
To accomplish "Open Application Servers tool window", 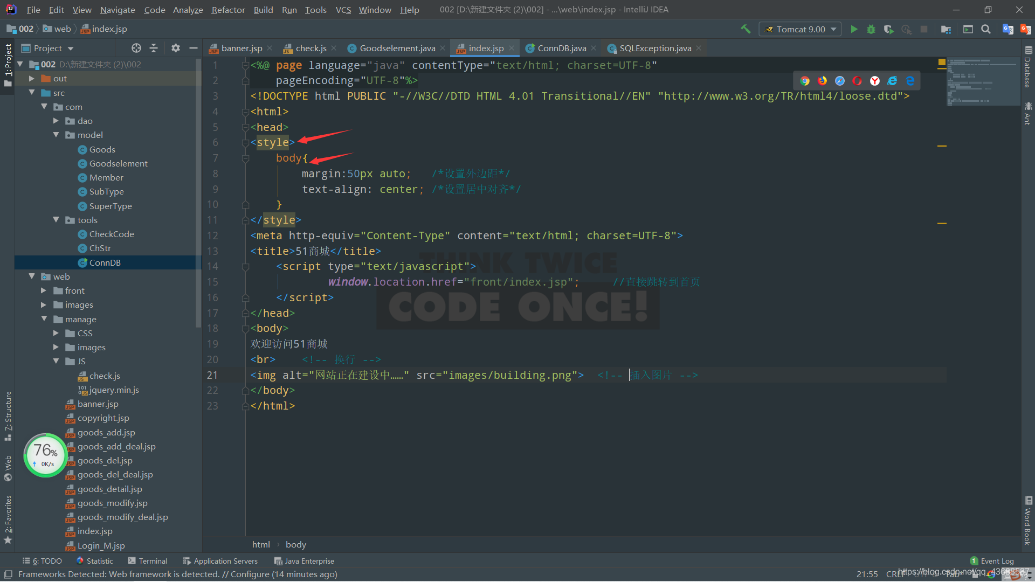I will coord(220,561).
